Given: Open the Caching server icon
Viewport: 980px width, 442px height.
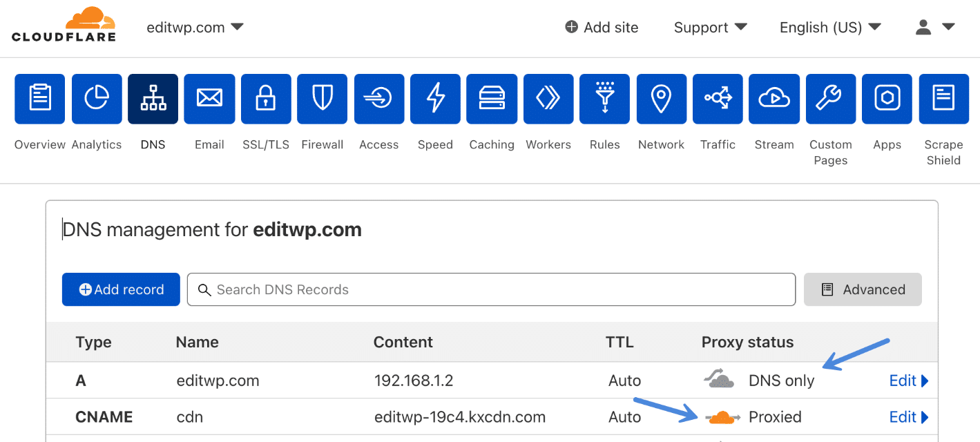Looking at the screenshot, I should (491, 99).
